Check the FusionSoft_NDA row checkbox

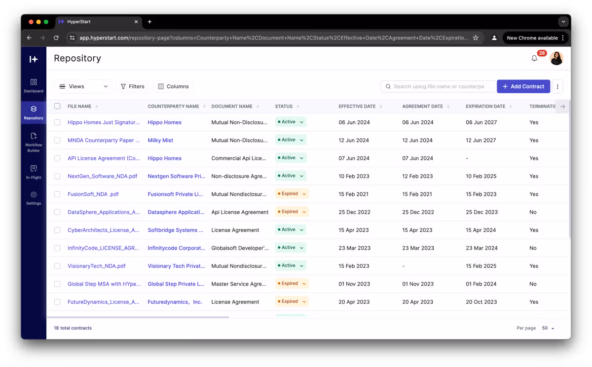57,194
